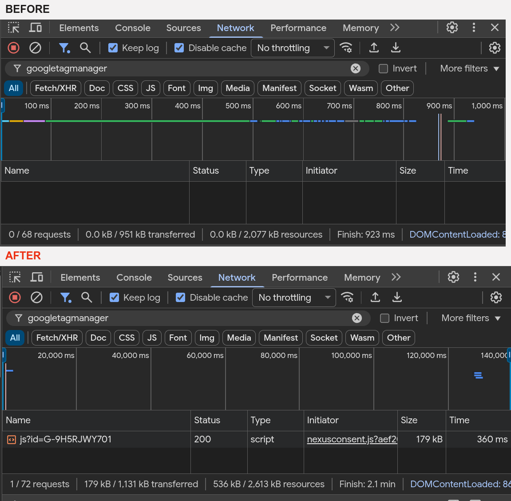Filter by Img type in AFTER panel
The width and height of the screenshot is (511, 501).
tap(207, 338)
